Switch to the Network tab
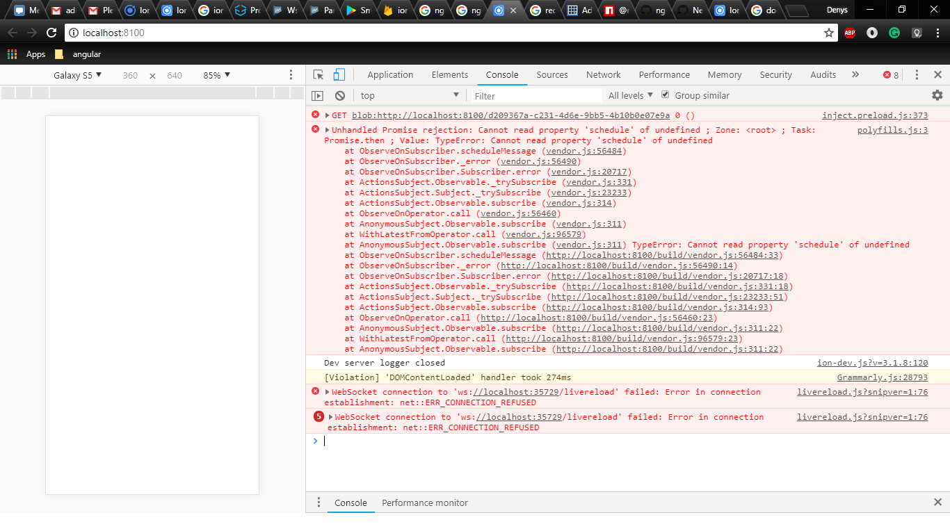Screen dimensions: 950x531 click(x=602, y=74)
